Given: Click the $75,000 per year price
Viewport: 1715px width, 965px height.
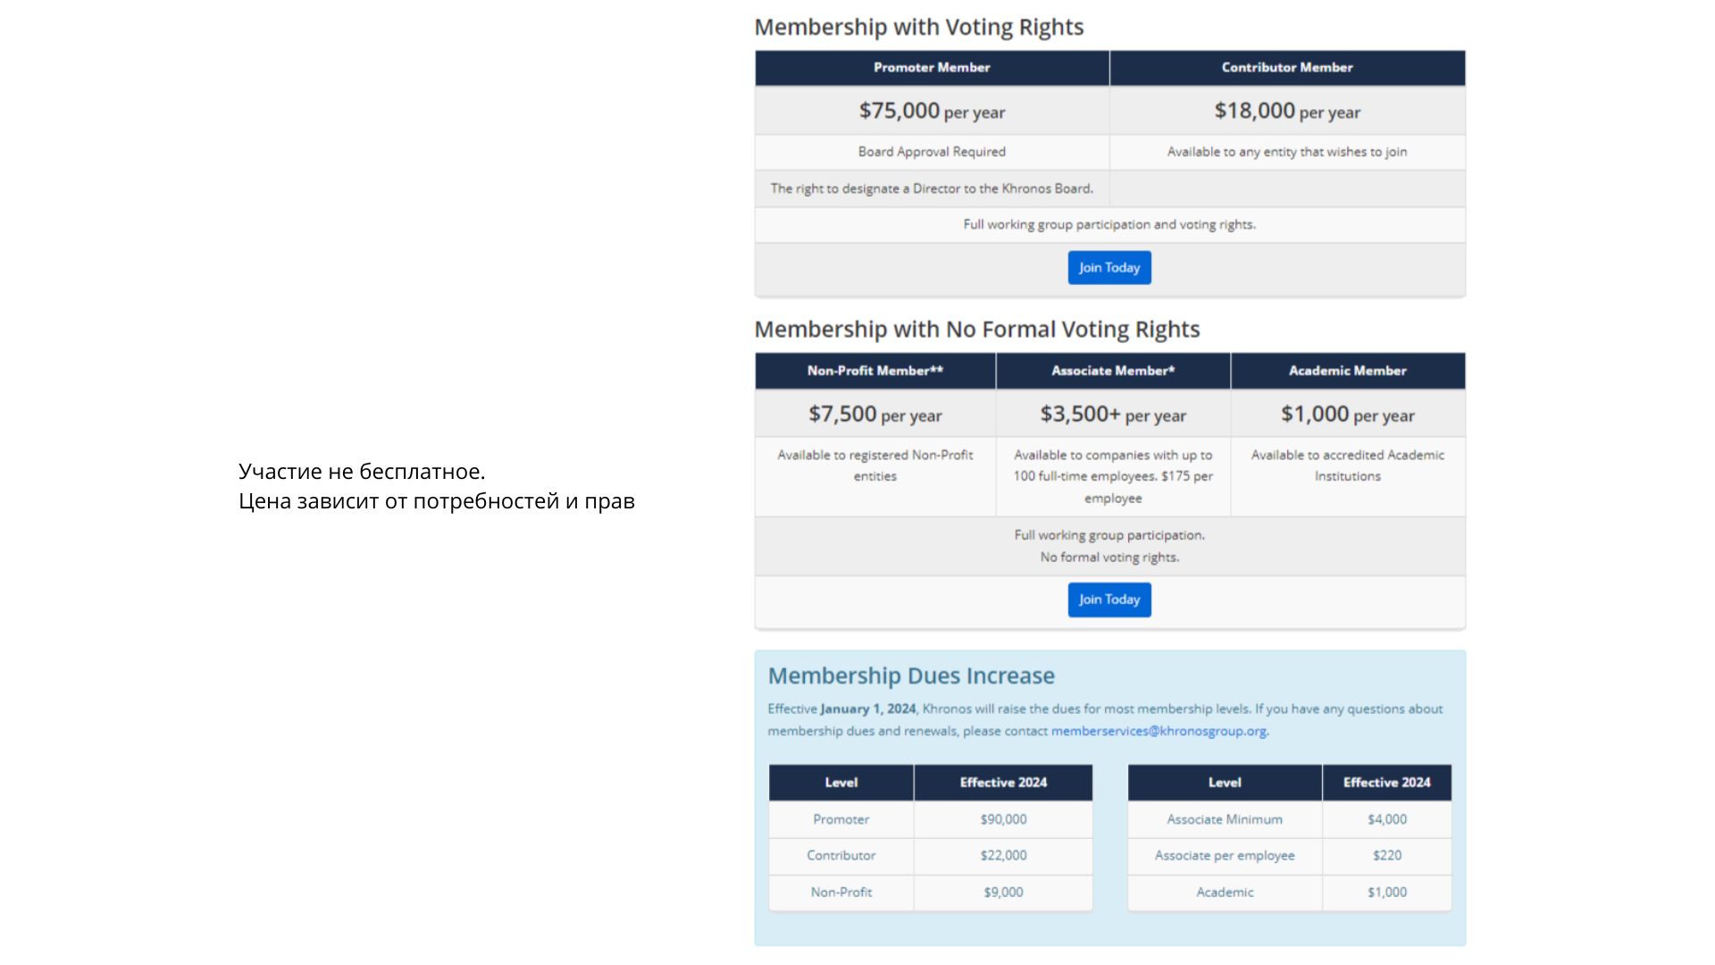Looking at the screenshot, I should coord(932,111).
